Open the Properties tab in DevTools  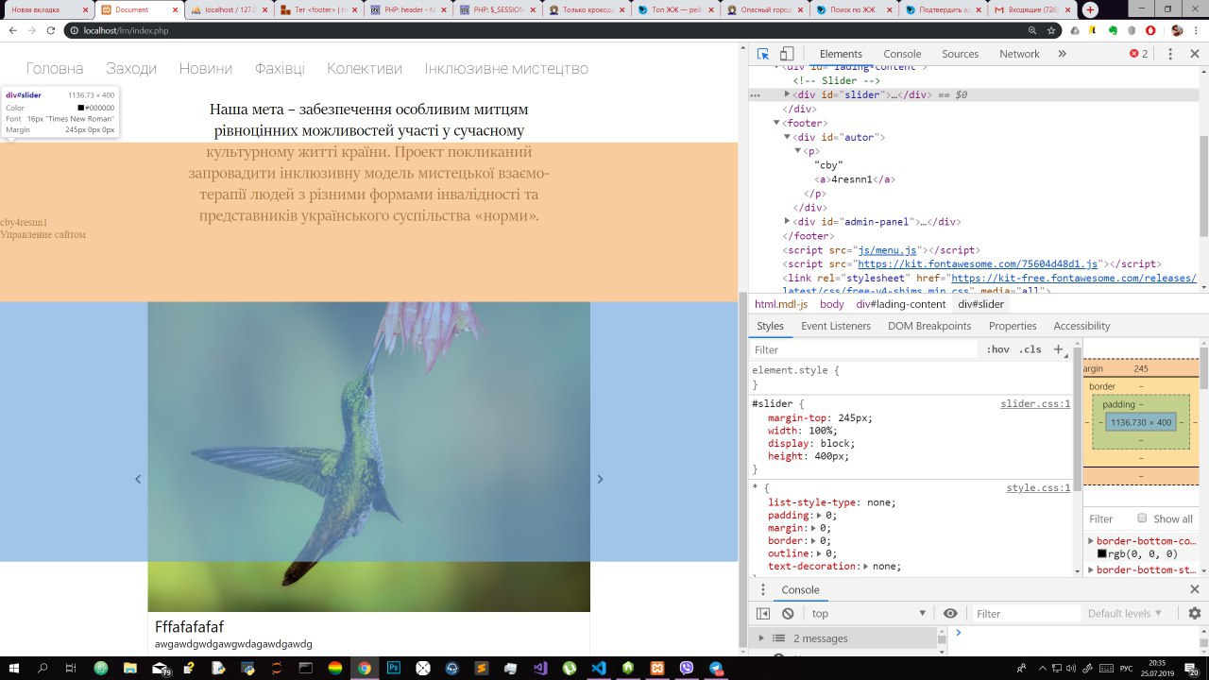click(x=1013, y=326)
